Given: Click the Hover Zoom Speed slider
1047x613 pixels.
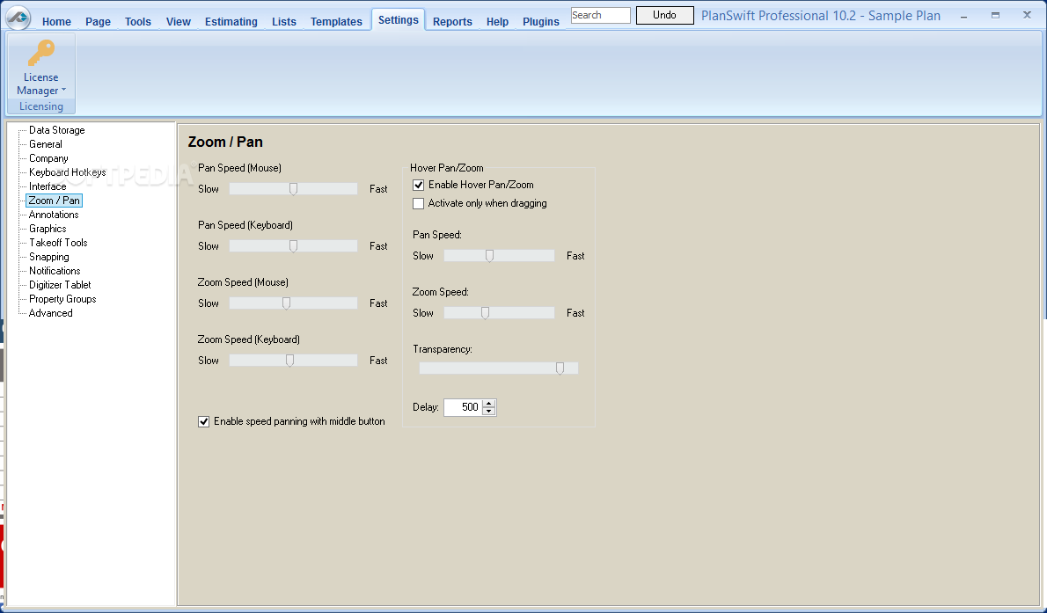Looking at the screenshot, I should click(x=500, y=312).
